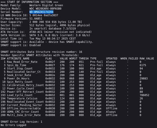This screenshot has height=128, width=157.
Task: Click the 'No Errors Logged' line
Action: (x=14, y=125)
